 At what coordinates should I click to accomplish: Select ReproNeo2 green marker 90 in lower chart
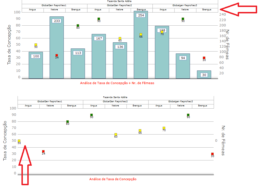pyautogui.click(x=91, y=115)
